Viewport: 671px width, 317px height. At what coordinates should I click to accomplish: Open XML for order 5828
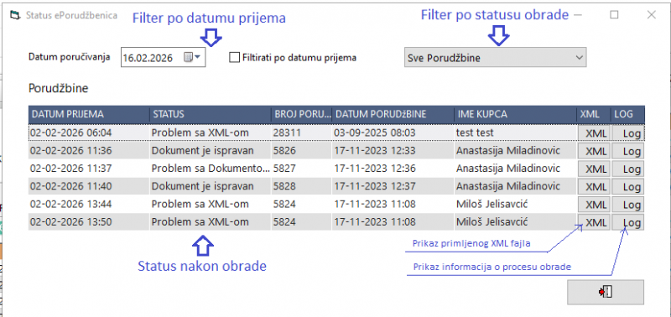click(594, 186)
